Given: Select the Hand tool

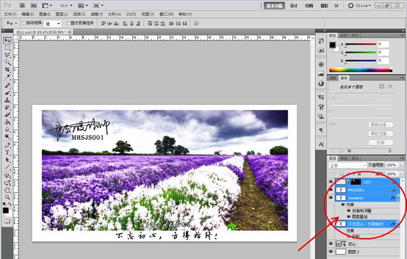Looking at the screenshot, I should [7, 190].
